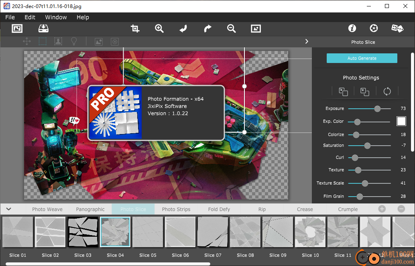Open a photo with the image icon

pyautogui.click(x=17, y=28)
